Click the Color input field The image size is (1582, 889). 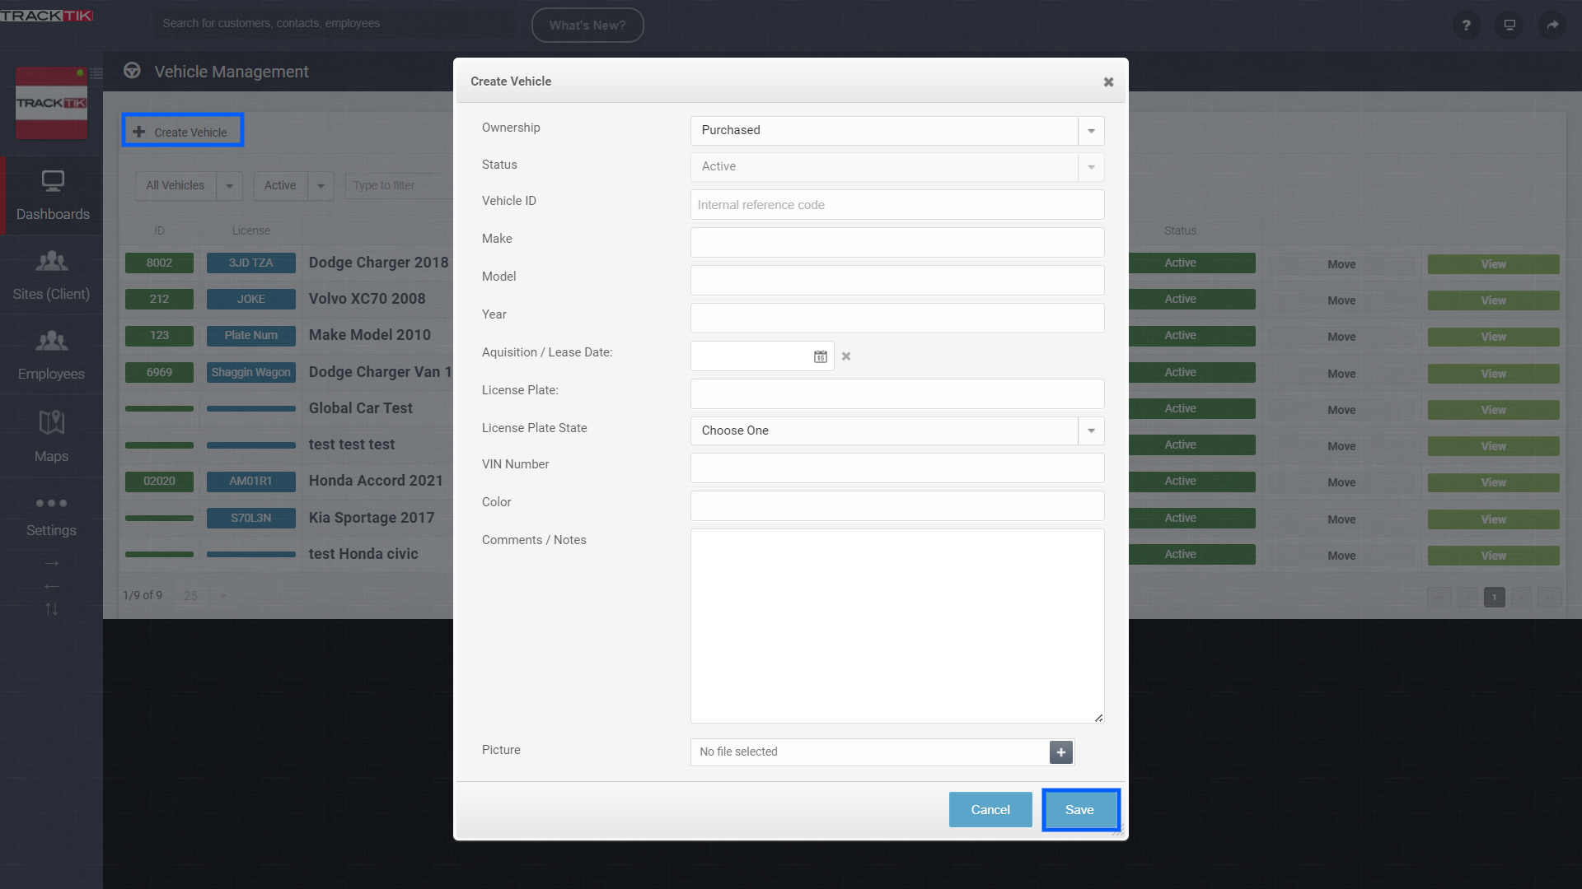[897, 506]
